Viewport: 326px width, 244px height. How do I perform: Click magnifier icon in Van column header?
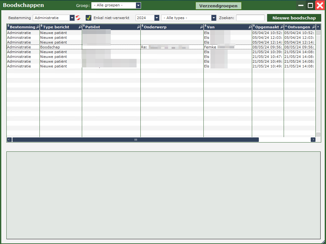click(250, 27)
